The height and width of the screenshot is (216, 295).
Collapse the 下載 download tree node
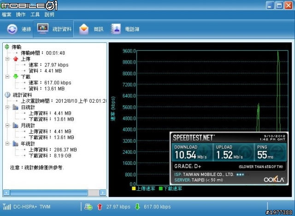[7, 76]
